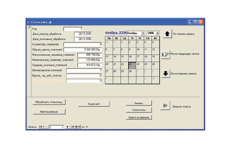Click the На первую запись label
This screenshot has width=231, height=162.
point(184,34)
